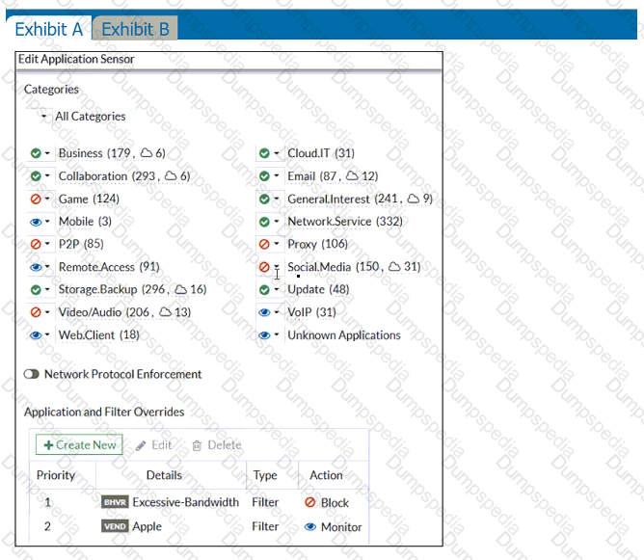The height and width of the screenshot is (560, 644).
Task: Select the Excessive-Bandwidth filter row
Action: point(183,502)
